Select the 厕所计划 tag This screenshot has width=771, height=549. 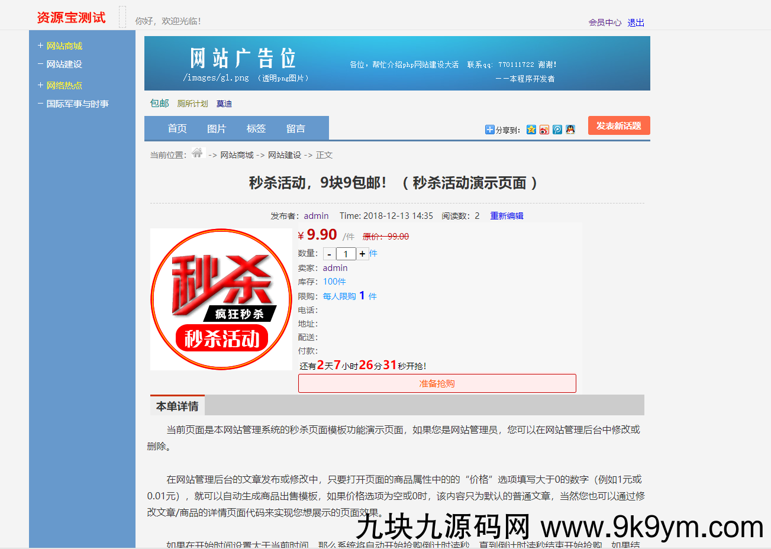tap(193, 103)
